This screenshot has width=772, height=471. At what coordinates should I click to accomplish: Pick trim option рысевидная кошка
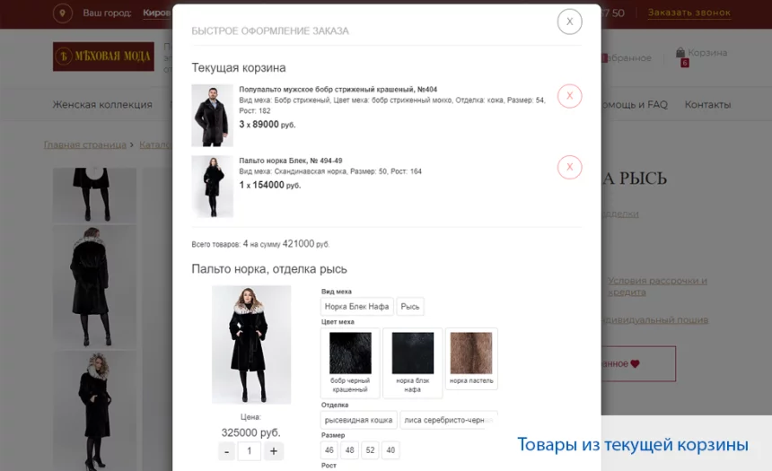pyautogui.click(x=358, y=420)
